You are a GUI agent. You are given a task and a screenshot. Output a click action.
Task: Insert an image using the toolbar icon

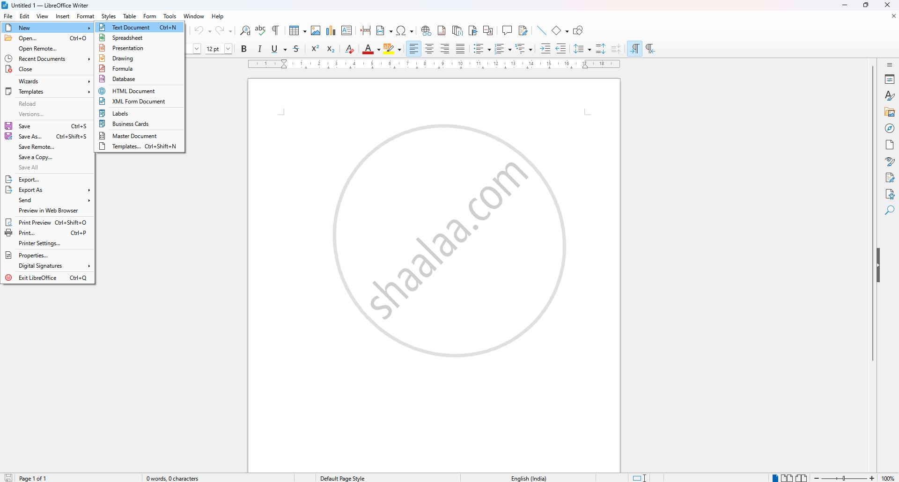tap(316, 31)
